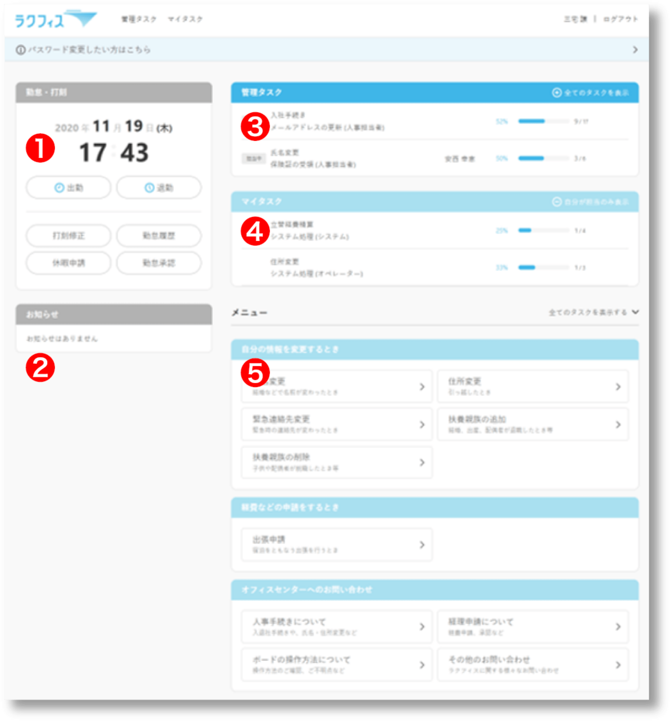Open the システム処理 (システム) task row
This screenshot has height=721, width=670.
435,231
